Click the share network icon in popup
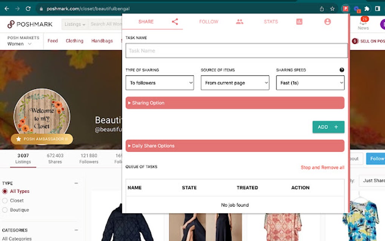Screen dimensions: 385x241 pos(175,22)
